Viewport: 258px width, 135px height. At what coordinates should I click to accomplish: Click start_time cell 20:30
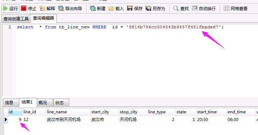[x=211, y=119]
